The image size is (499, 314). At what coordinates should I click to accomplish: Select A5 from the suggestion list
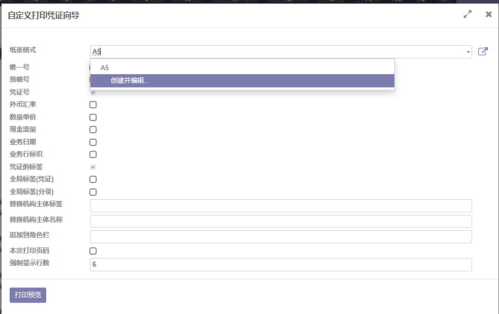click(105, 68)
